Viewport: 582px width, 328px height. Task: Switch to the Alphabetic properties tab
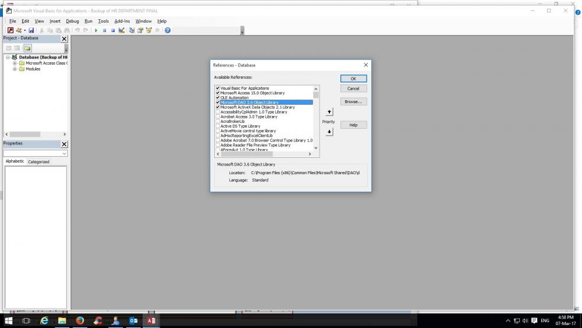15,161
